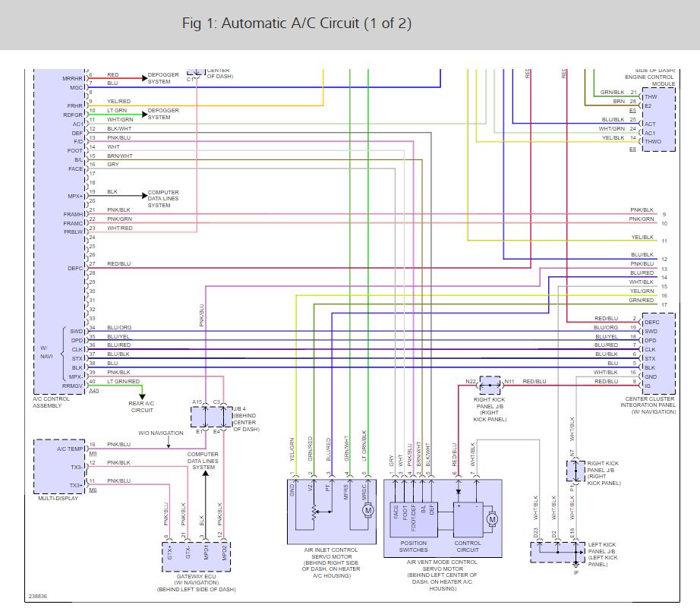Click the E18 terminal label
The height and width of the screenshot is (608, 700).
pyautogui.click(x=572, y=533)
